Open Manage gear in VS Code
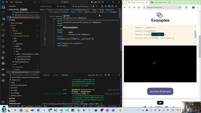The height and width of the screenshot is (113, 201). click(x=3, y=102)
